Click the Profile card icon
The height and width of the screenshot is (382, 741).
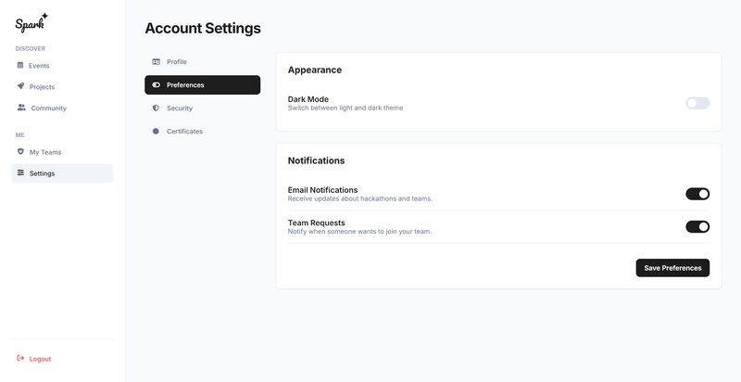157,61
